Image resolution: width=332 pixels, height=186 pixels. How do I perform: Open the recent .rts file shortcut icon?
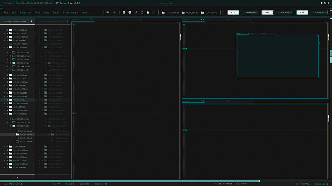203,13
